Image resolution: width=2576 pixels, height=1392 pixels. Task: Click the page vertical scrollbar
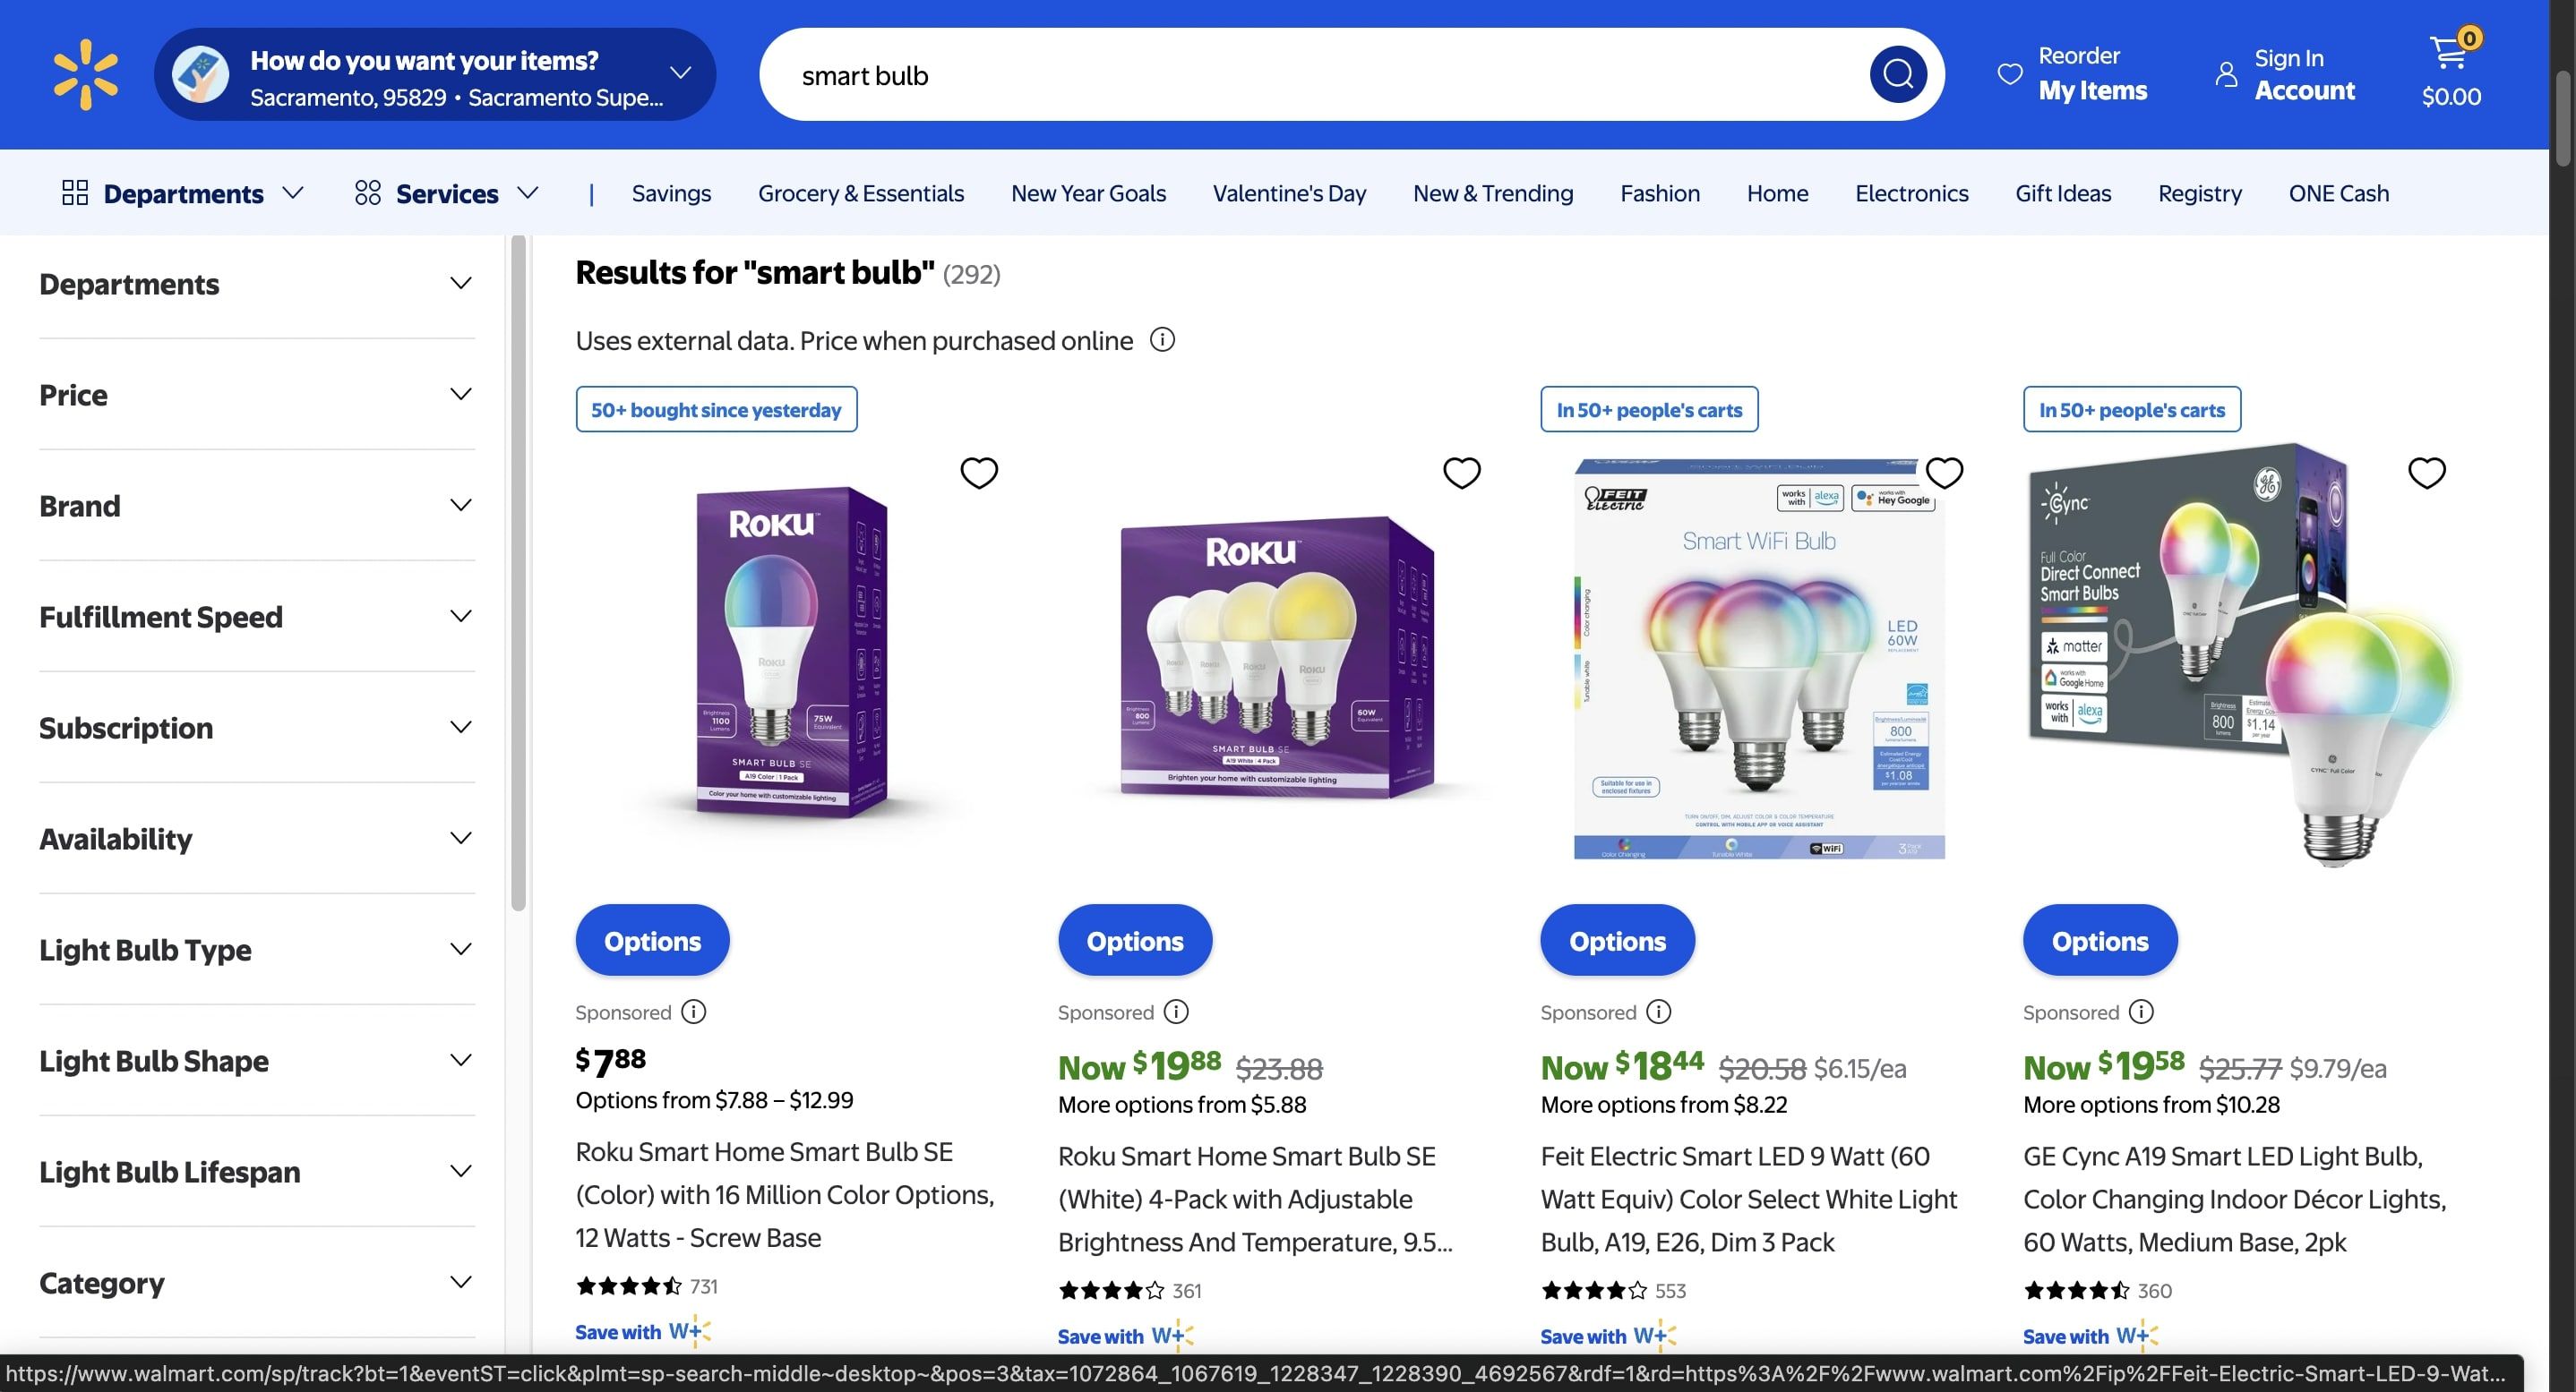tap(2563, 118)
